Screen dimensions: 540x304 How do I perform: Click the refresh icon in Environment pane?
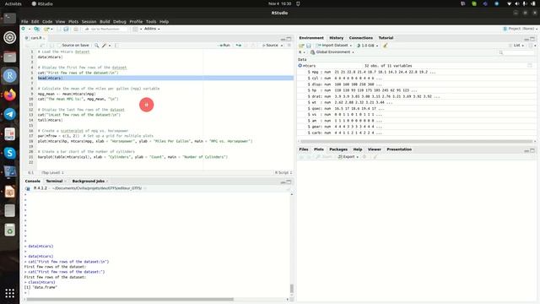[531, 46]
